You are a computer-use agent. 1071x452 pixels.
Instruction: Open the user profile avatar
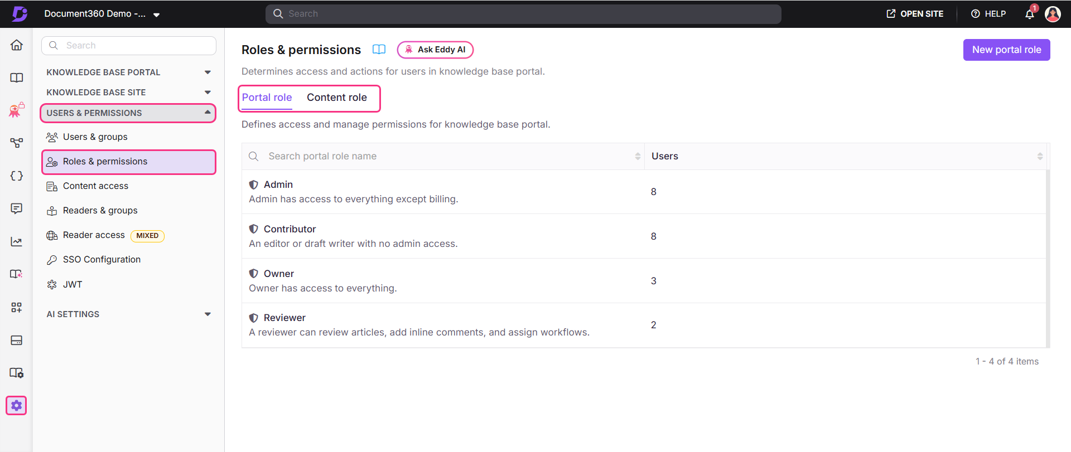pos(1053,14)
